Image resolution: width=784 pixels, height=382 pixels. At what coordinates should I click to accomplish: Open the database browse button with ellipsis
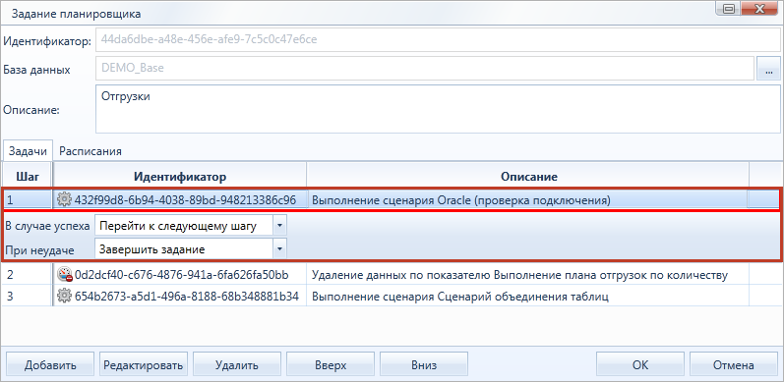click(x=769, y=69)
